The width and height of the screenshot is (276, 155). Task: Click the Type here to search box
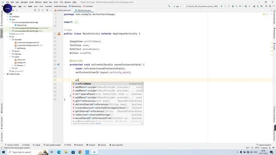click(27, 152)
